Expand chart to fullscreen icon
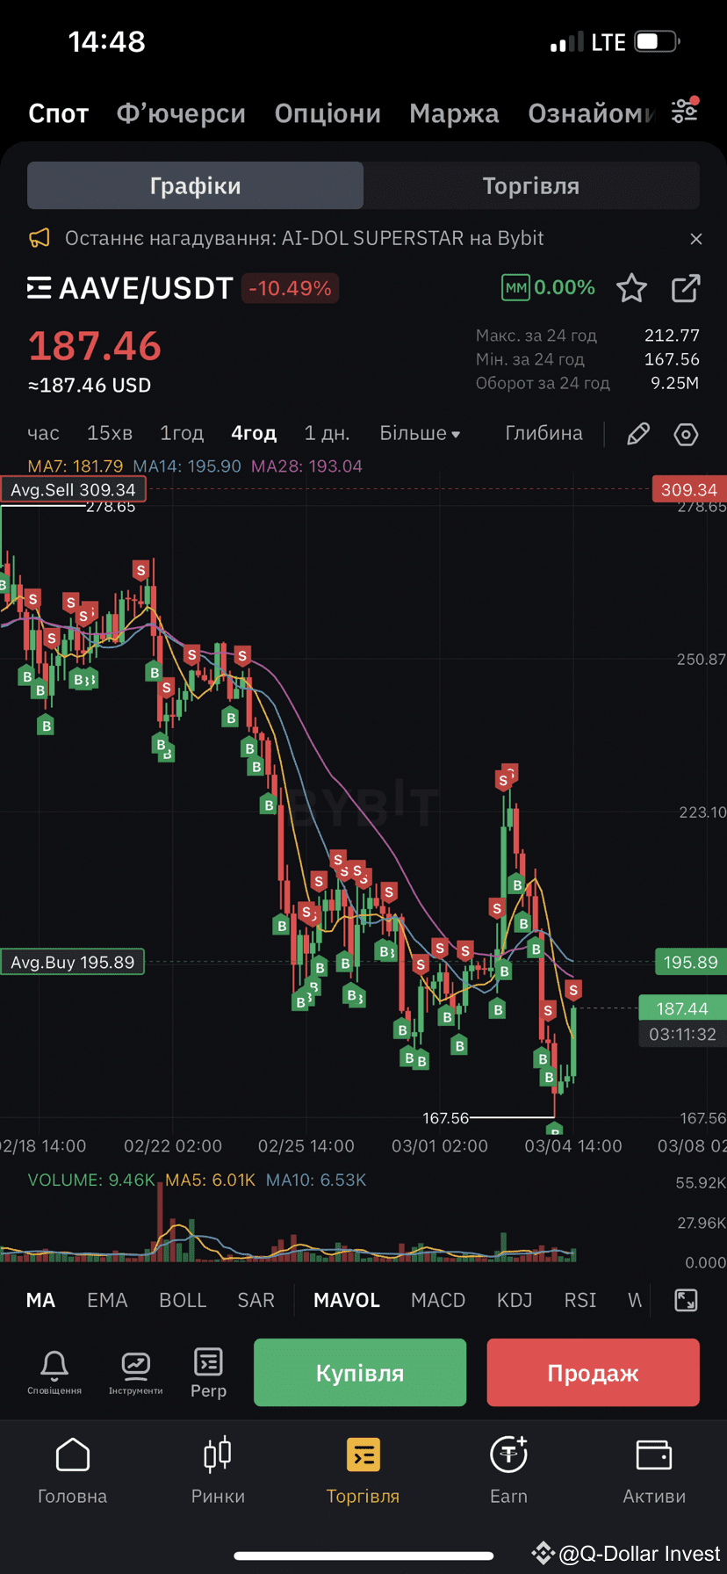The height and width of the screenshot is (1574, 727). pos(686,1300)
